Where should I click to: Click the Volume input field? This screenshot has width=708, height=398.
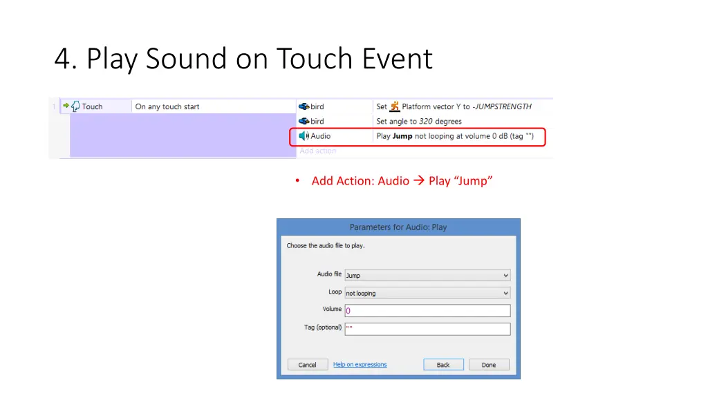(427, 310)
